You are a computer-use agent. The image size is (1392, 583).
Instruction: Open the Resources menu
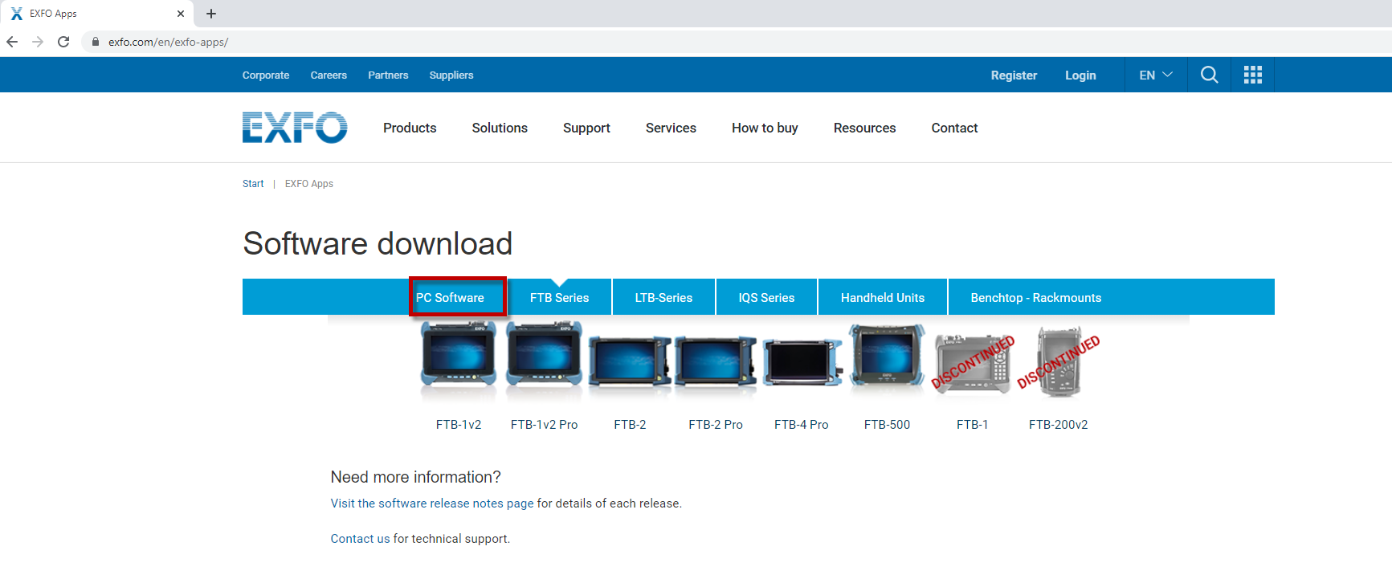point(864,128)
